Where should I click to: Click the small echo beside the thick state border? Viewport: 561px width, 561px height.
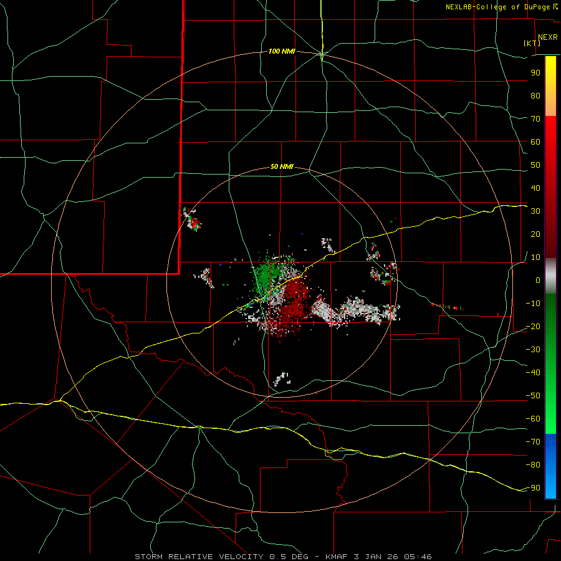[x=192, y=219]
